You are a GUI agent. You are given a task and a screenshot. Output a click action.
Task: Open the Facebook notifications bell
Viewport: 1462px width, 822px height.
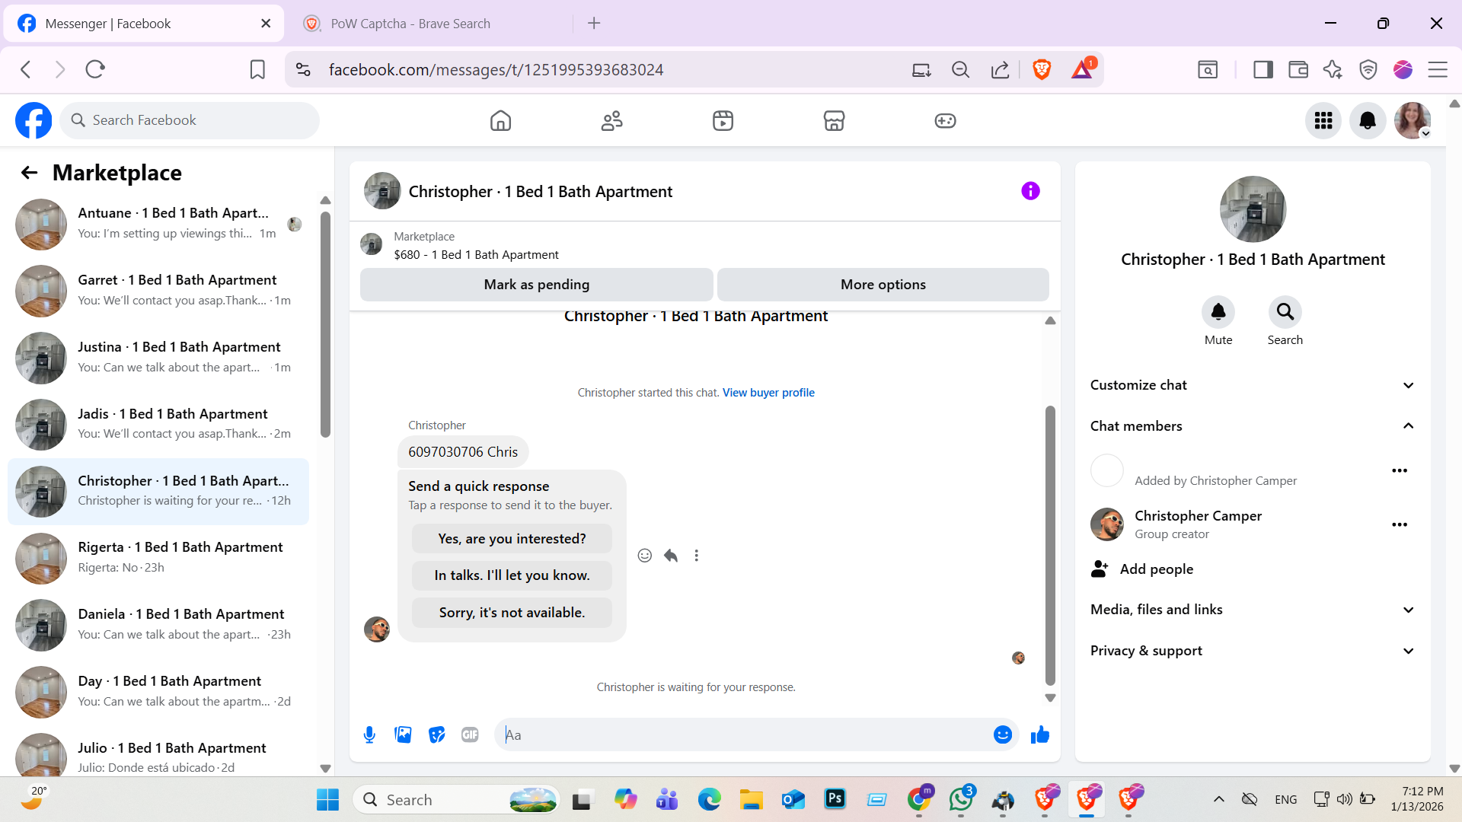1368,120
